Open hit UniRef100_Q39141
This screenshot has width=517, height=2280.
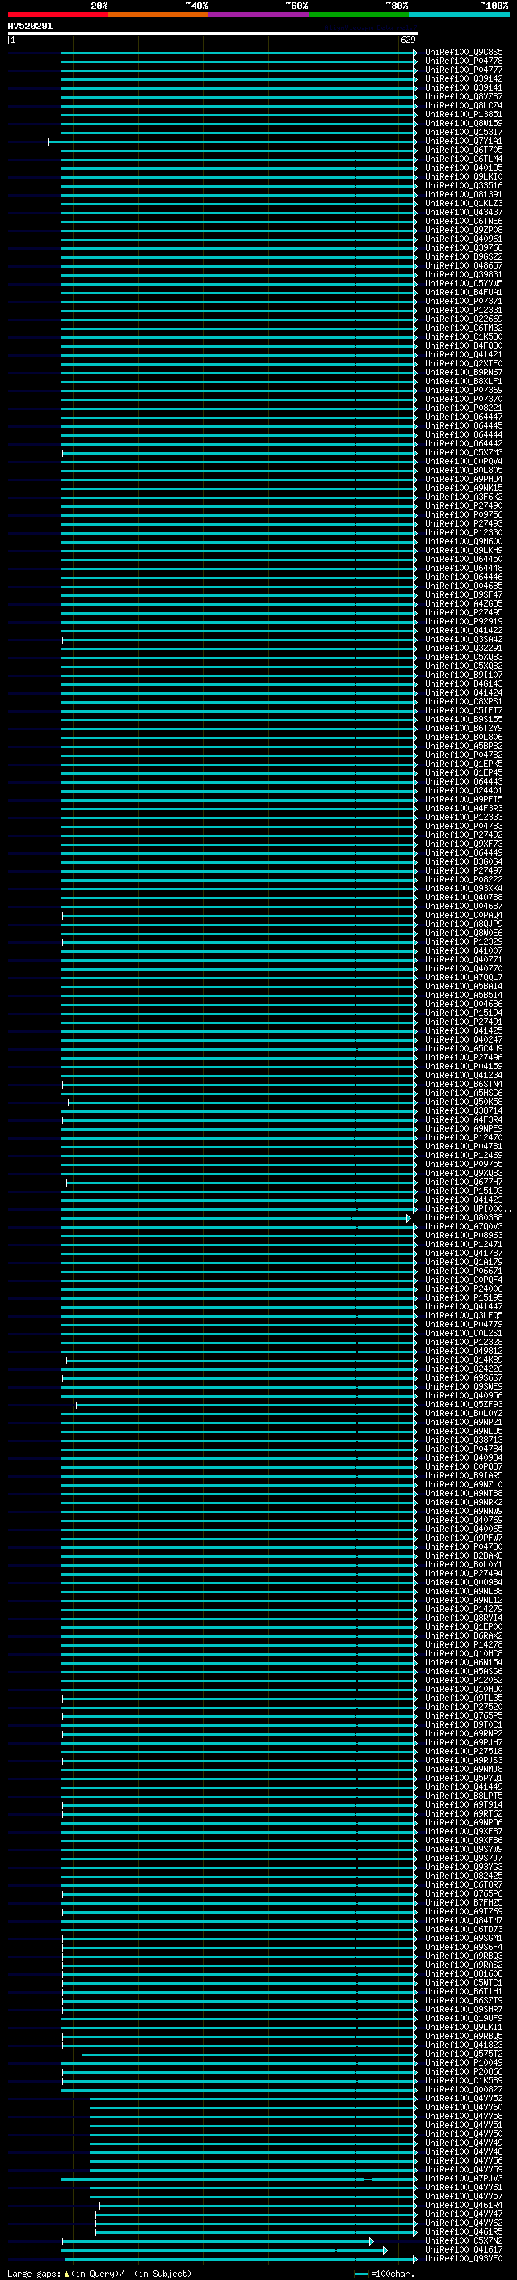(464, 87)
